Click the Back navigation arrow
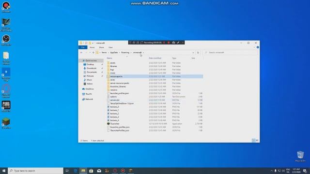This screenshot has height=174, width=310. [x=81, y=53]
